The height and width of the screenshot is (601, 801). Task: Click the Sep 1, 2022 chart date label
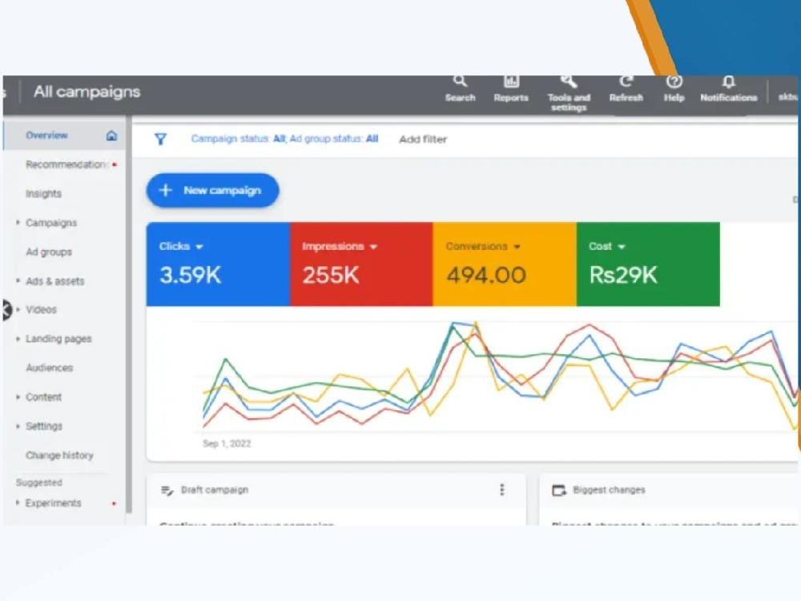point(227,443)
